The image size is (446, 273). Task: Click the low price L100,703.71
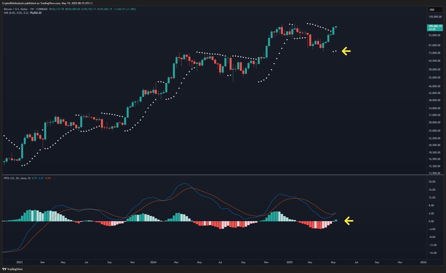click(89, 9)
